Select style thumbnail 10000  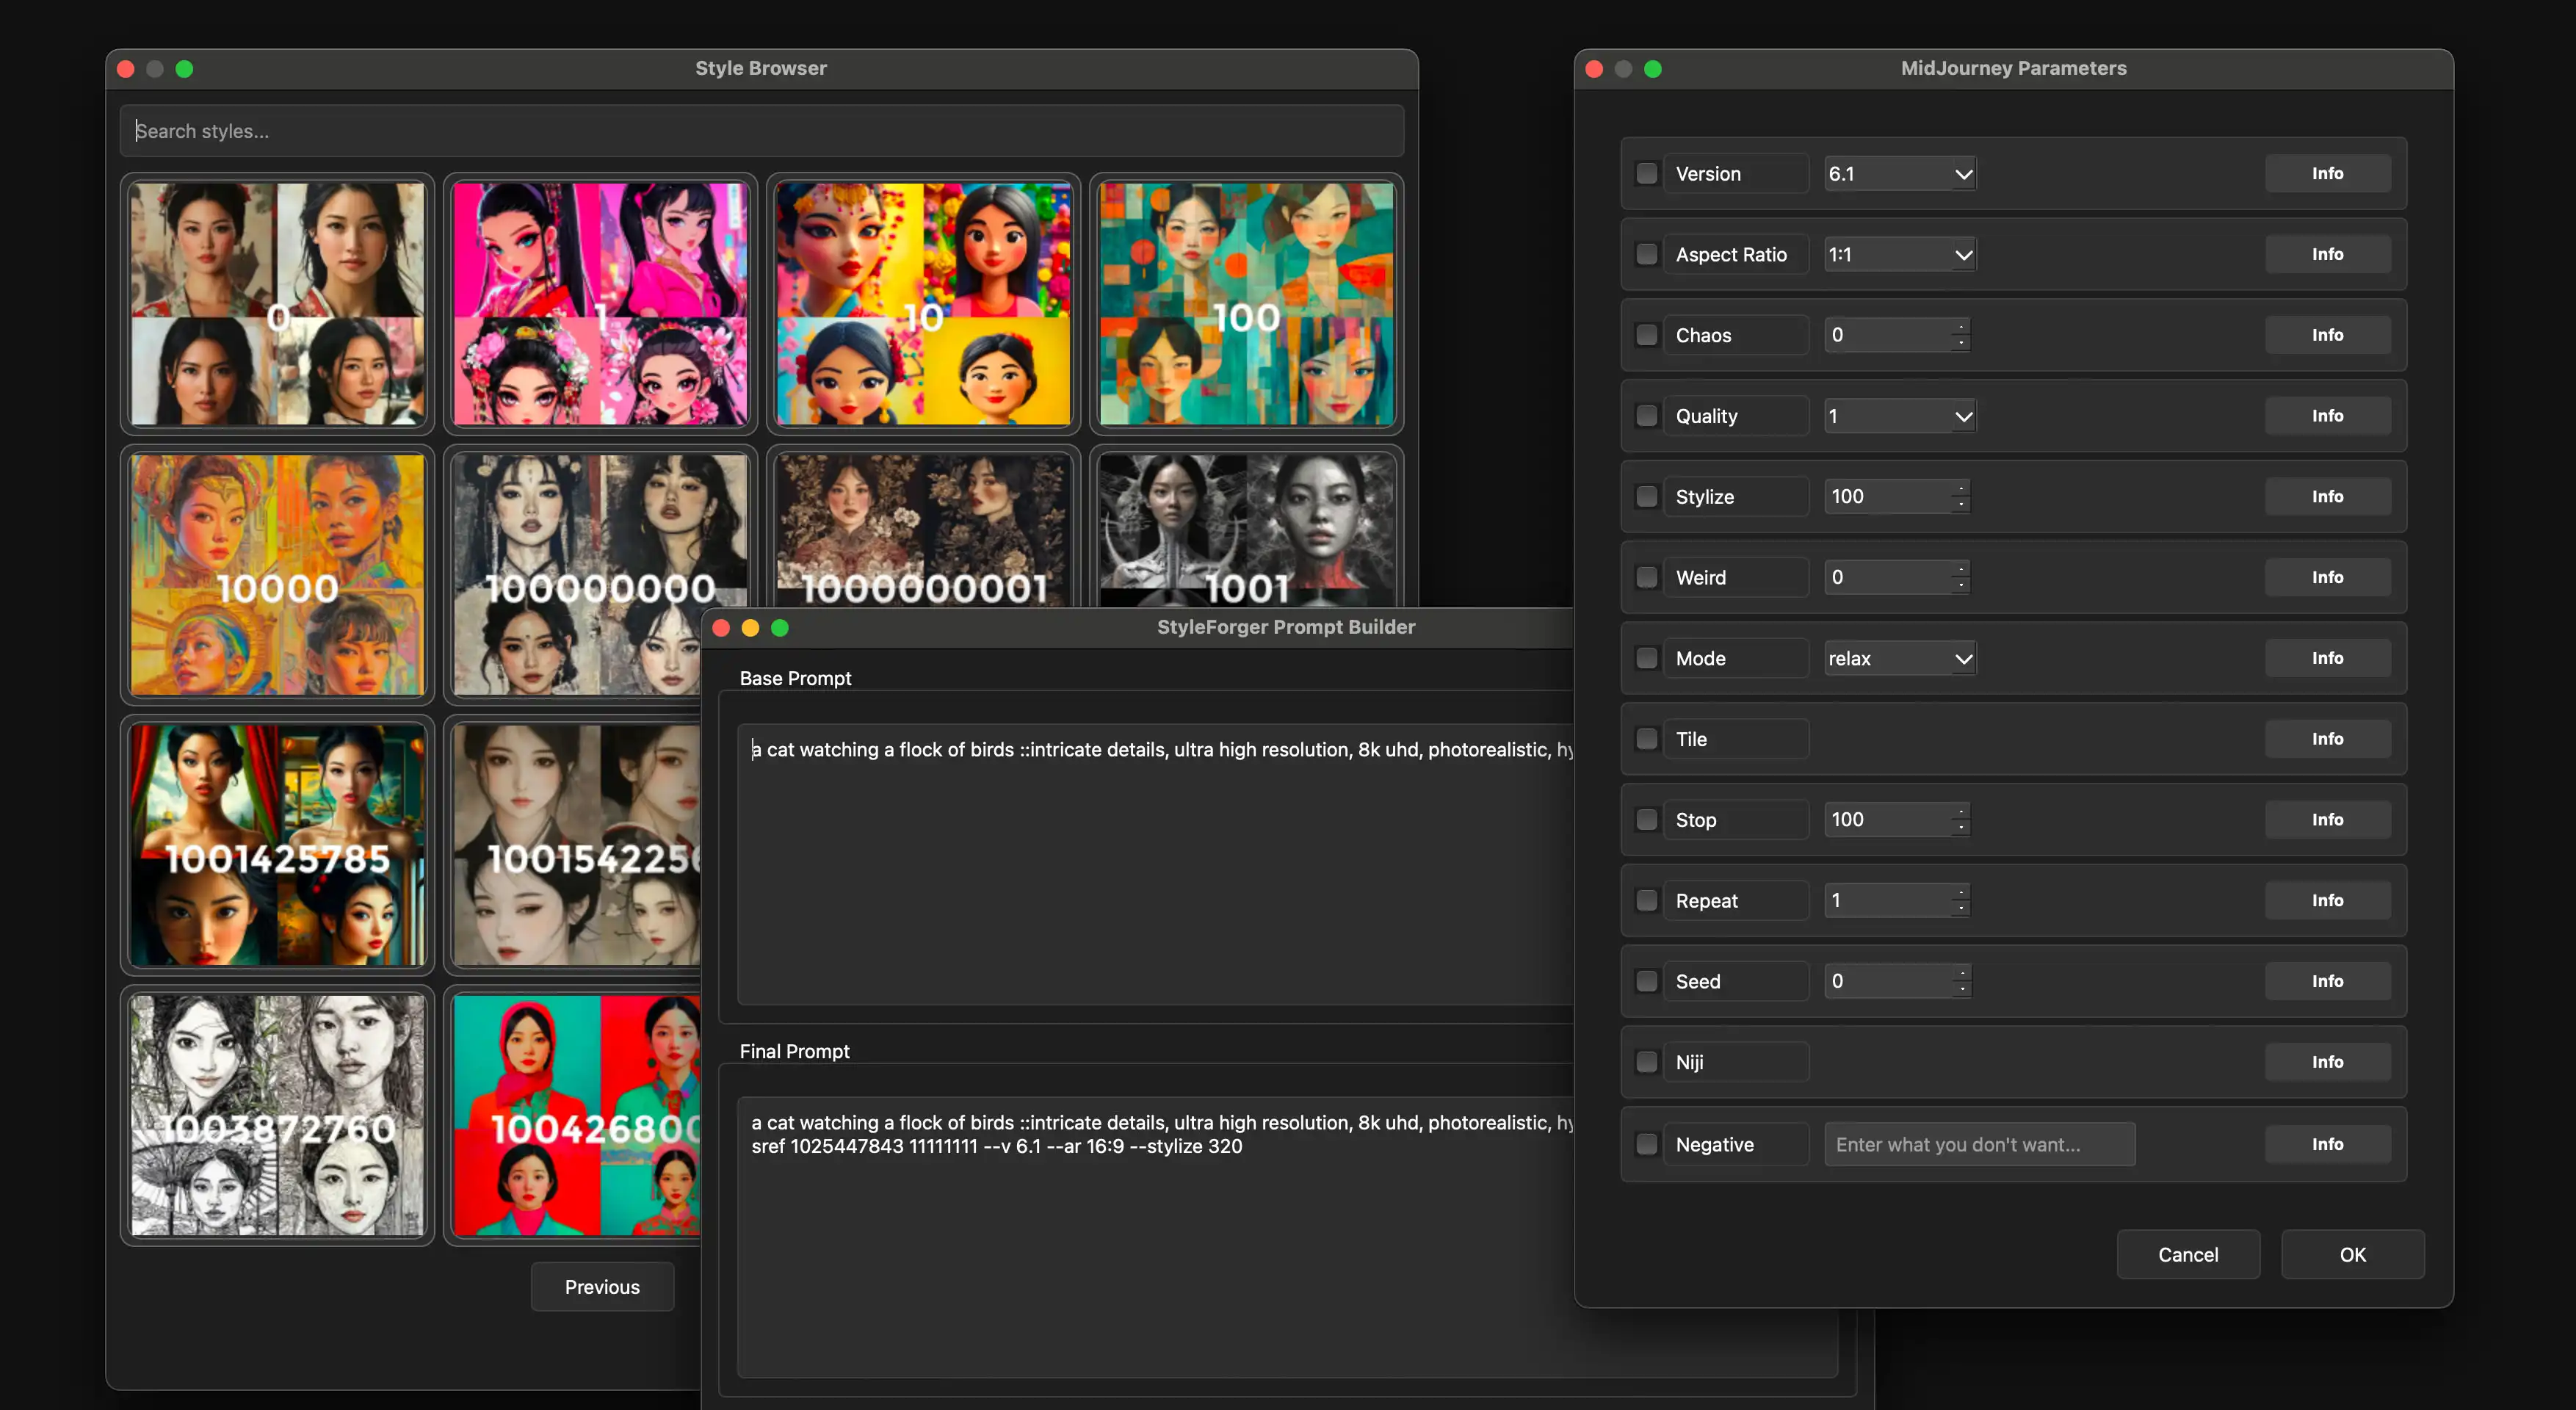pyautogui.click(x=277, y=576)
